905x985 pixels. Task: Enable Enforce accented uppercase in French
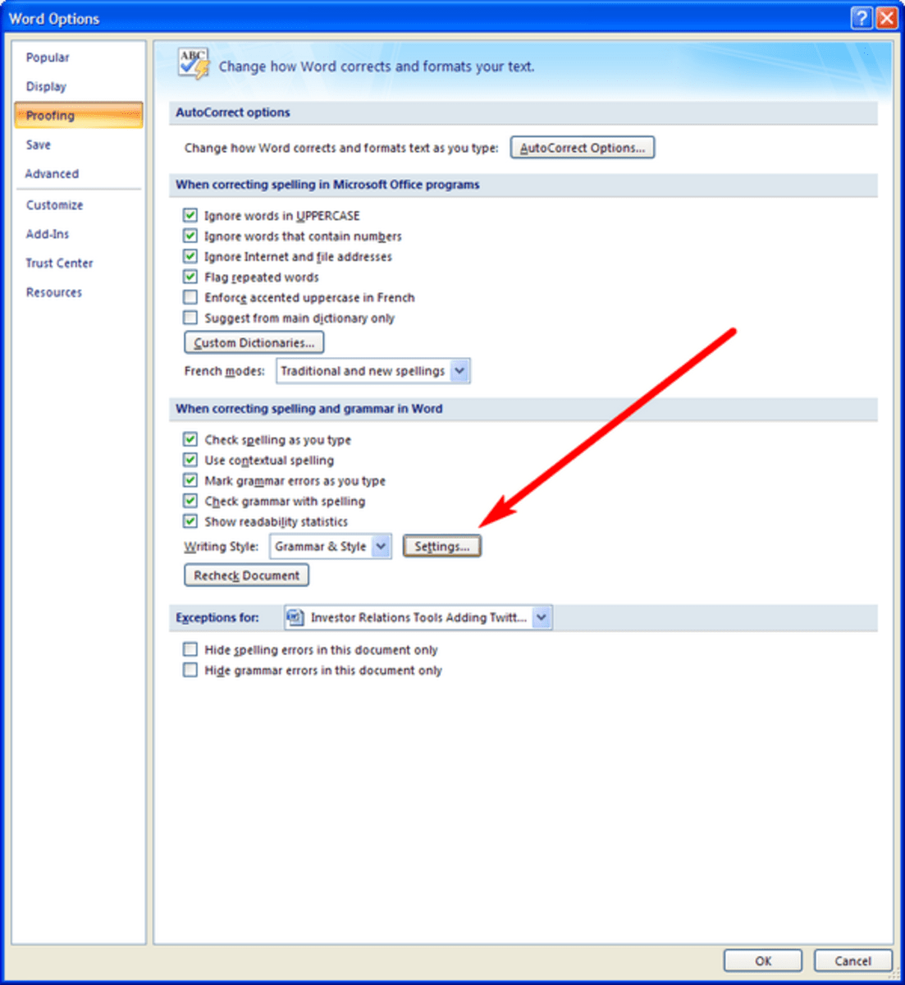point(190,297)
